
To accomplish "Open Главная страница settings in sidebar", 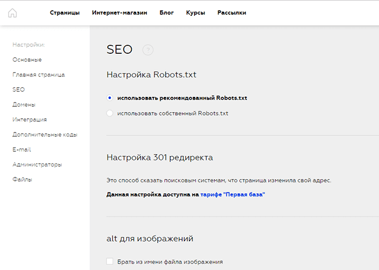I will click(x=38, y=75).
